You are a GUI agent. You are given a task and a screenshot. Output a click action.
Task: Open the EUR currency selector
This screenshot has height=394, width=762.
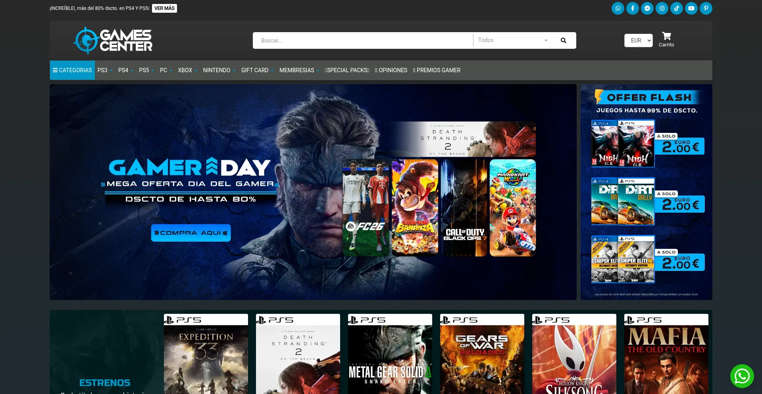[638, 40]
